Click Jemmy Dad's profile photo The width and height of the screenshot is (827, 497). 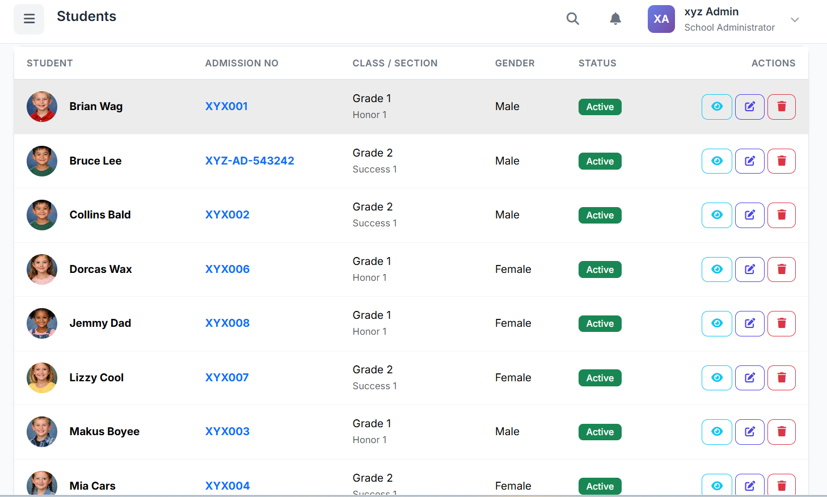[x=42, y=323]
